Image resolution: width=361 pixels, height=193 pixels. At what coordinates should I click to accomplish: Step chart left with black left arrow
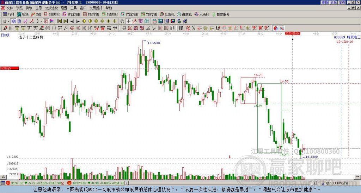[x=72, y=21]
